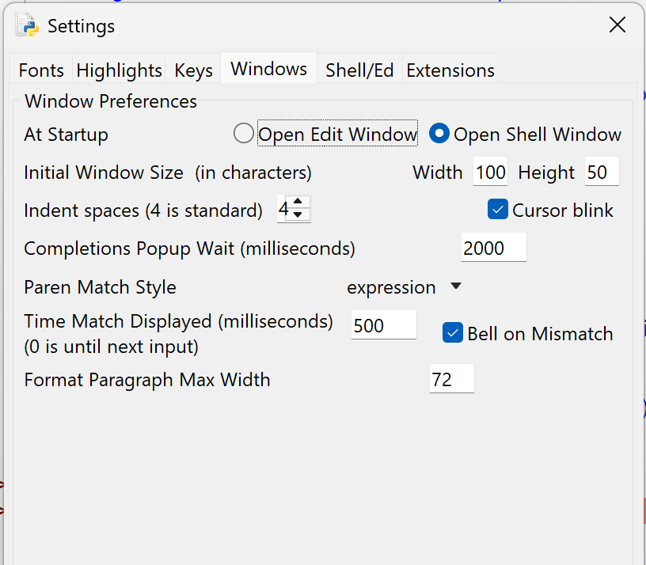Image resolution: width=646 pixels, height=565 pixels.
Task: Disable the Bell on Mismatch checkbox
Action: coord(453,333)
